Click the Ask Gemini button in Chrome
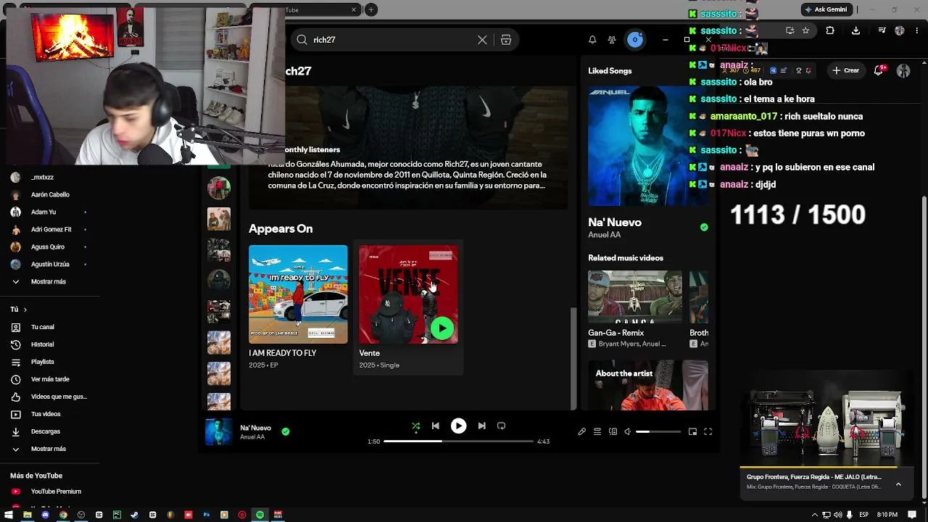The height and width of the screenshot is (522, 928). point(826,9)
